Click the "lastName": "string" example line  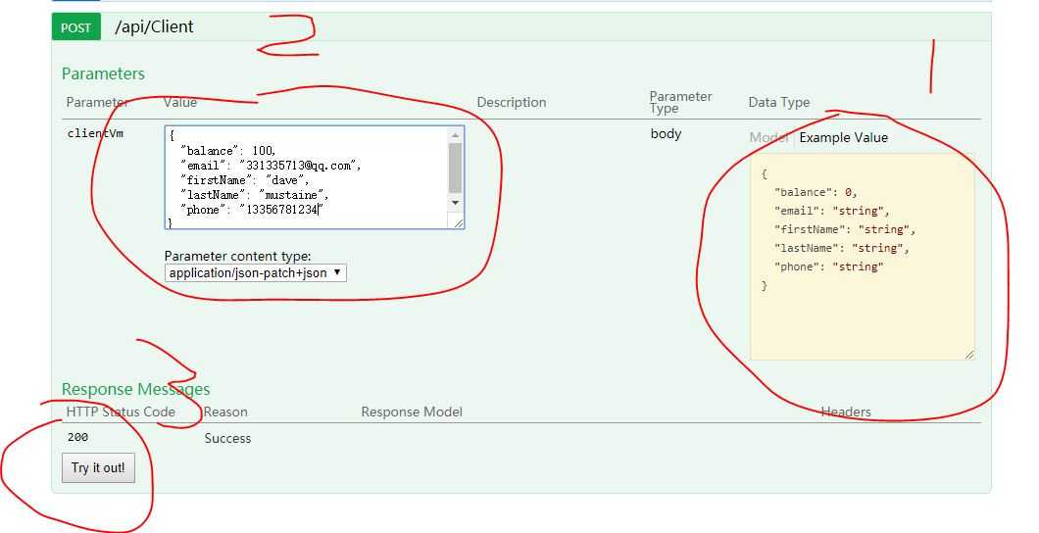pyautogui.click(x=842, y=248)
